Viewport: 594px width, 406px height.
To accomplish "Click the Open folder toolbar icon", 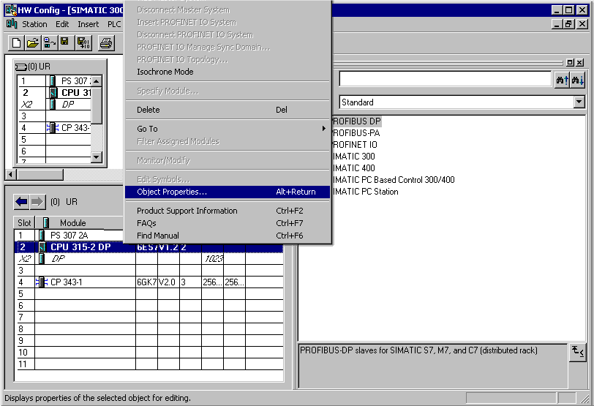I will (x=32, y=43).
